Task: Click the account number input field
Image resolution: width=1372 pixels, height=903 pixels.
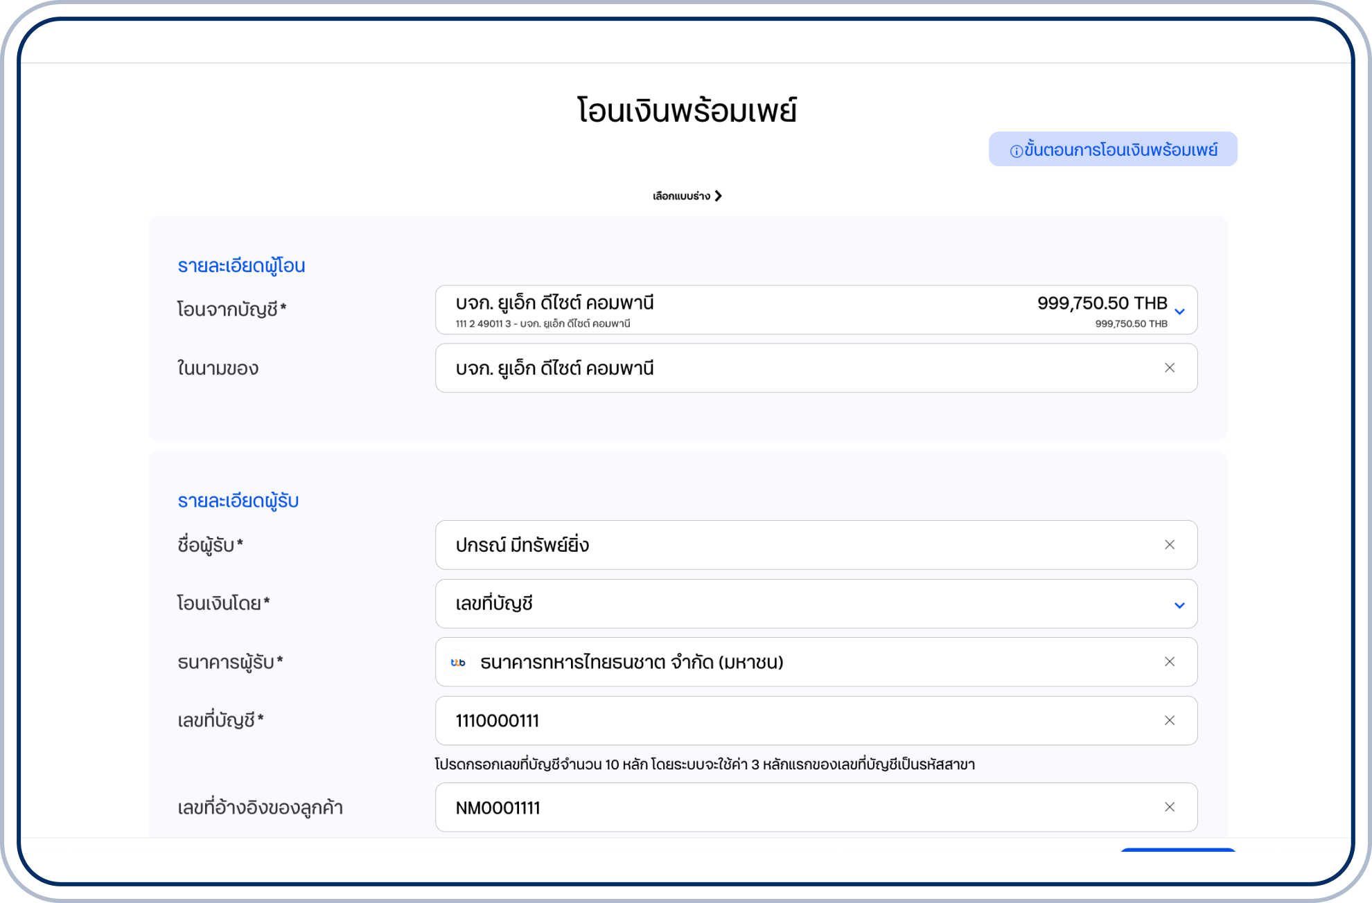Action: (x=762, y=720)
